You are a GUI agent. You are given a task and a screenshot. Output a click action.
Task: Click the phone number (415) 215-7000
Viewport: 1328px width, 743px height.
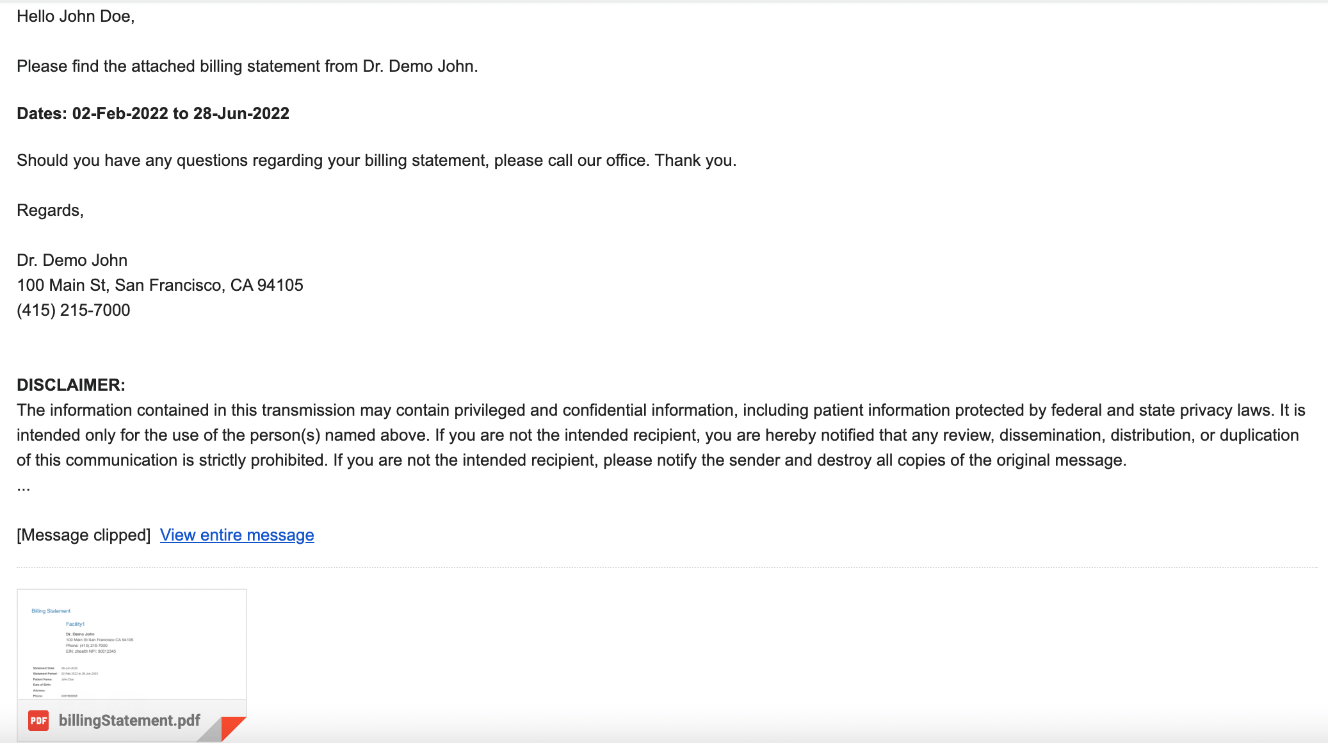(73, 310)
